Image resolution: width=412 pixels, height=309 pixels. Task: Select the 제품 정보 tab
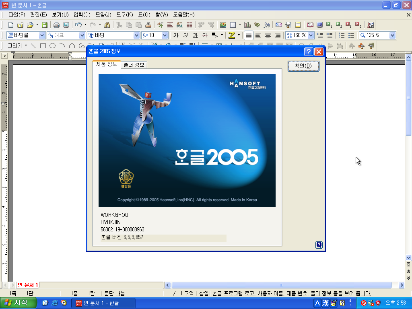[x=106, y=64]
